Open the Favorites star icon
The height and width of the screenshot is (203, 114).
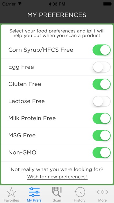point(11,192)
